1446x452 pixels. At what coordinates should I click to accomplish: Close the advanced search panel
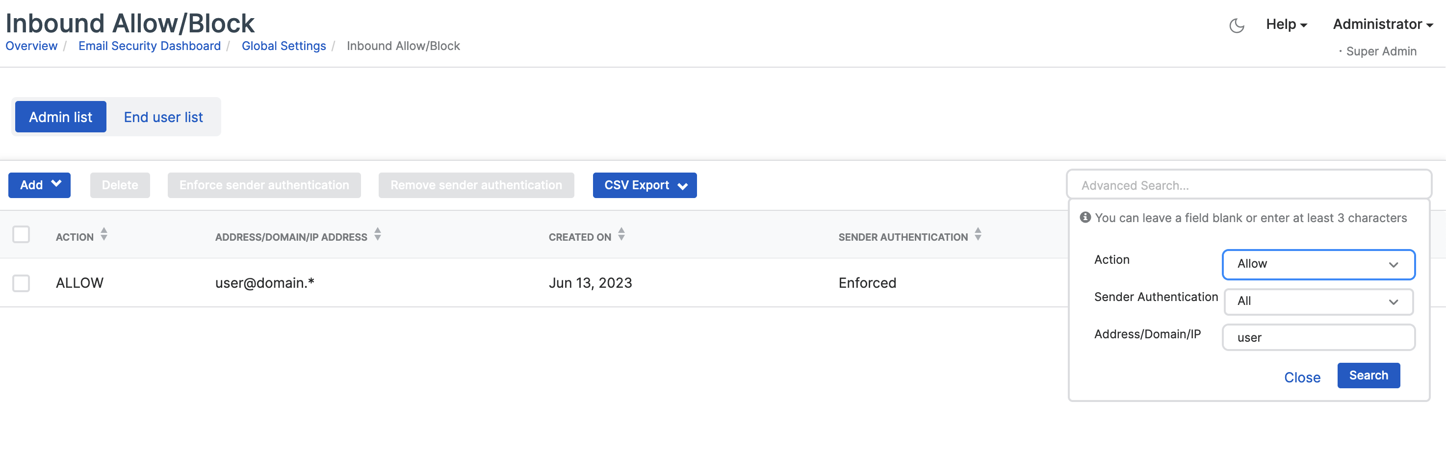[x=1302, y=377]
